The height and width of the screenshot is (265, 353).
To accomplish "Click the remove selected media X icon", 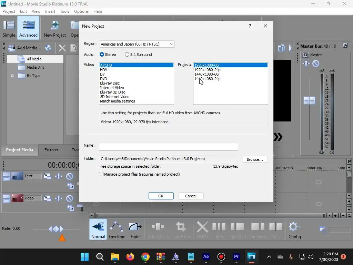I will [62, 48].
